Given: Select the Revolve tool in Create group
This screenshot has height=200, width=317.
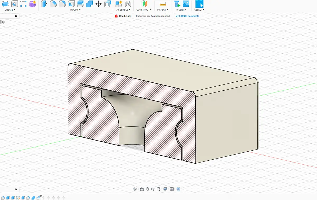Looking at the screenshot, I should click(6, 4).
